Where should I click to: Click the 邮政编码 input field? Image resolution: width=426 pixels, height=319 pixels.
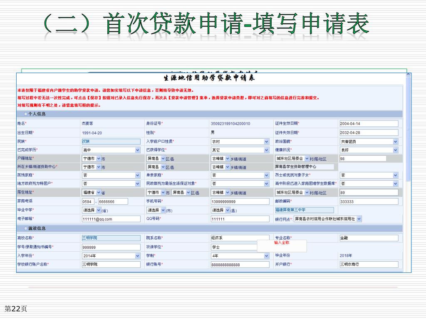coord(369,201)
